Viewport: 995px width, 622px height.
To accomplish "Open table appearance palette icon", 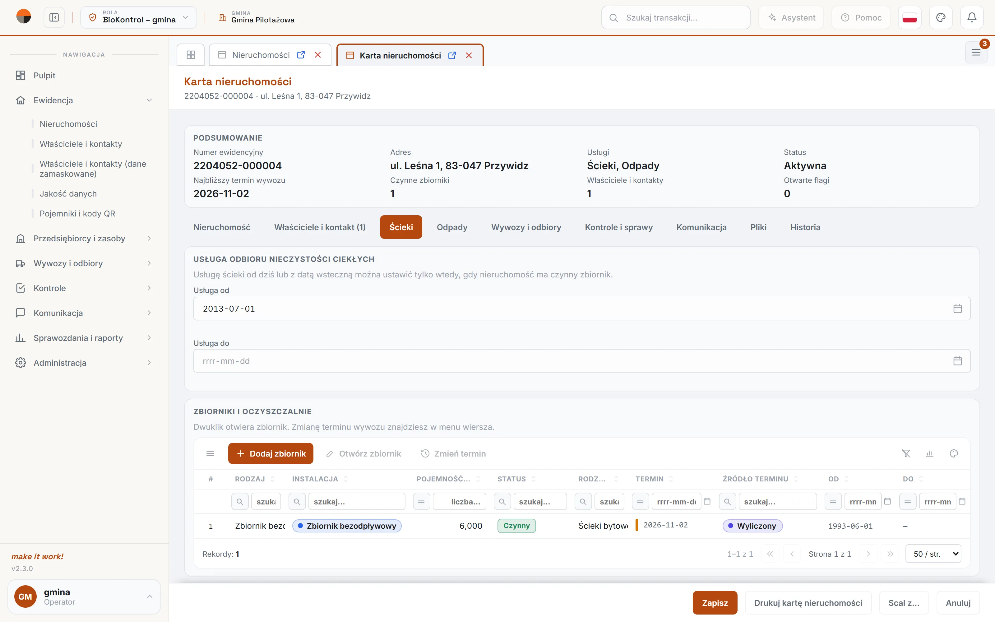I will pyautogui.click(x=954, y=453).
